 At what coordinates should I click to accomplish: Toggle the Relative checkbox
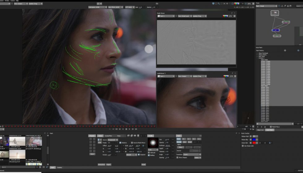[x=121, y=143]
